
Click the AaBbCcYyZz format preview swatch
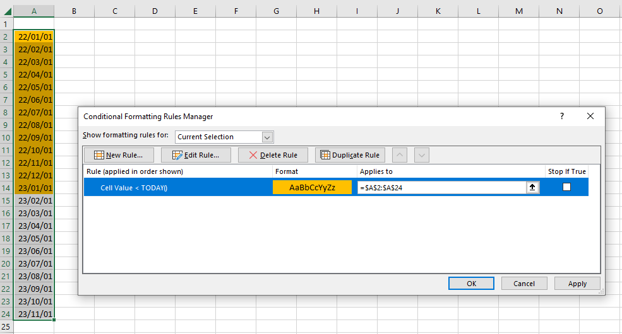click(x=312, y=188)
